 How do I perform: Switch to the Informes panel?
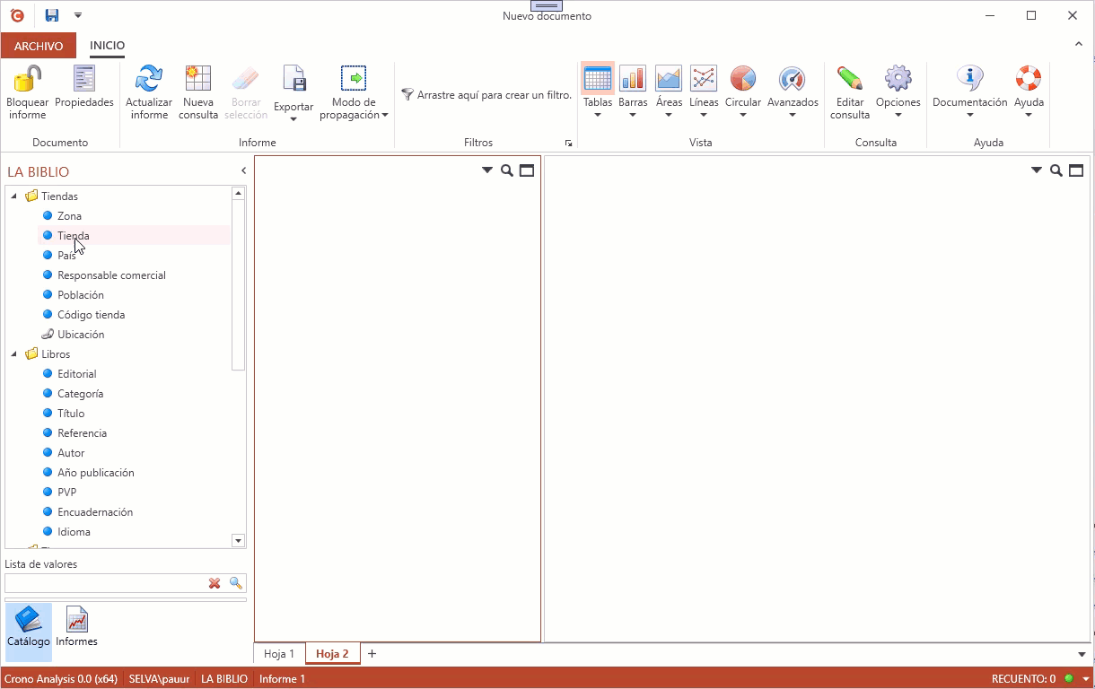click(x=77, y=625)
